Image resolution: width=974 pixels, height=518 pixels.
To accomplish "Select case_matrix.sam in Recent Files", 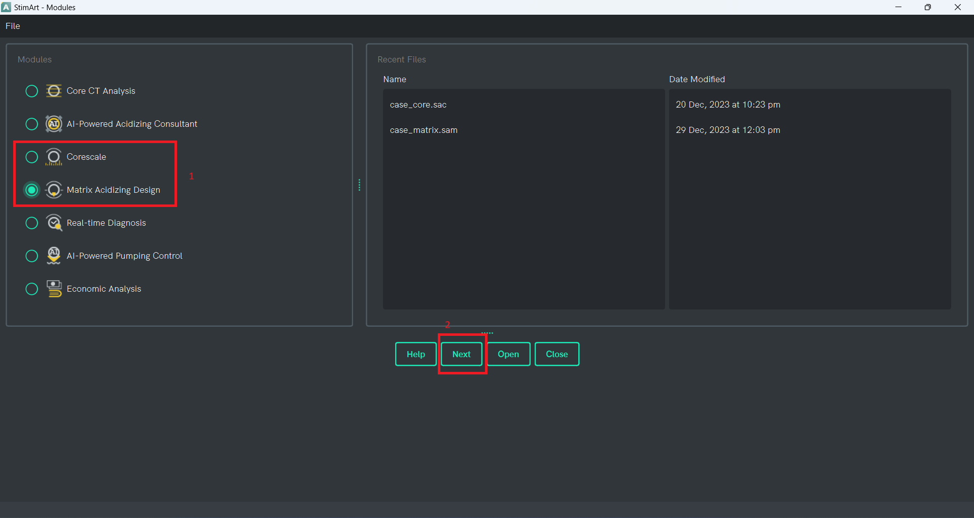I will [424, 130].
